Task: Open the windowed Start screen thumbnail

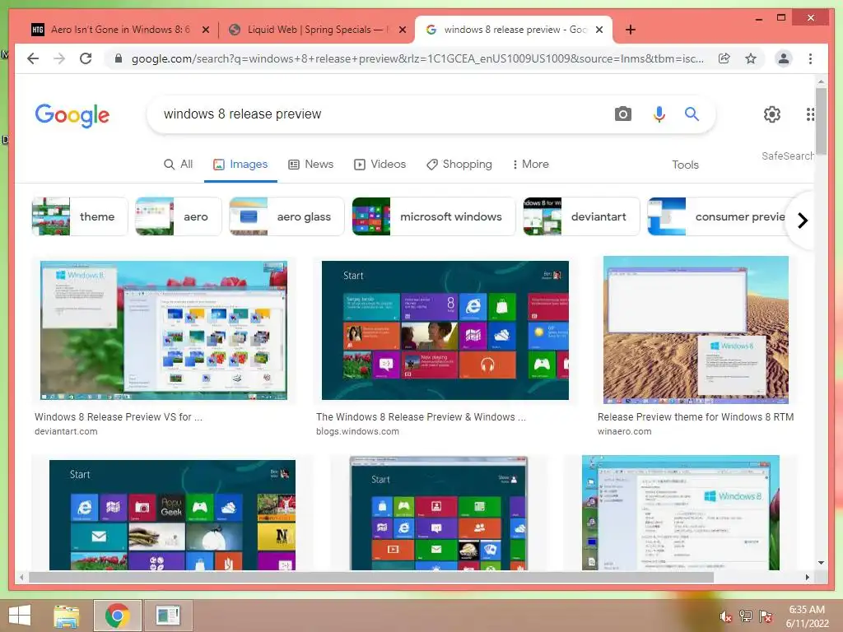Action: 439,513
